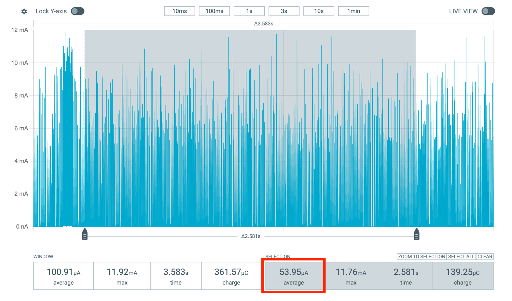
Task: Select the 10s time window
Action: click(x=319, y=11)
